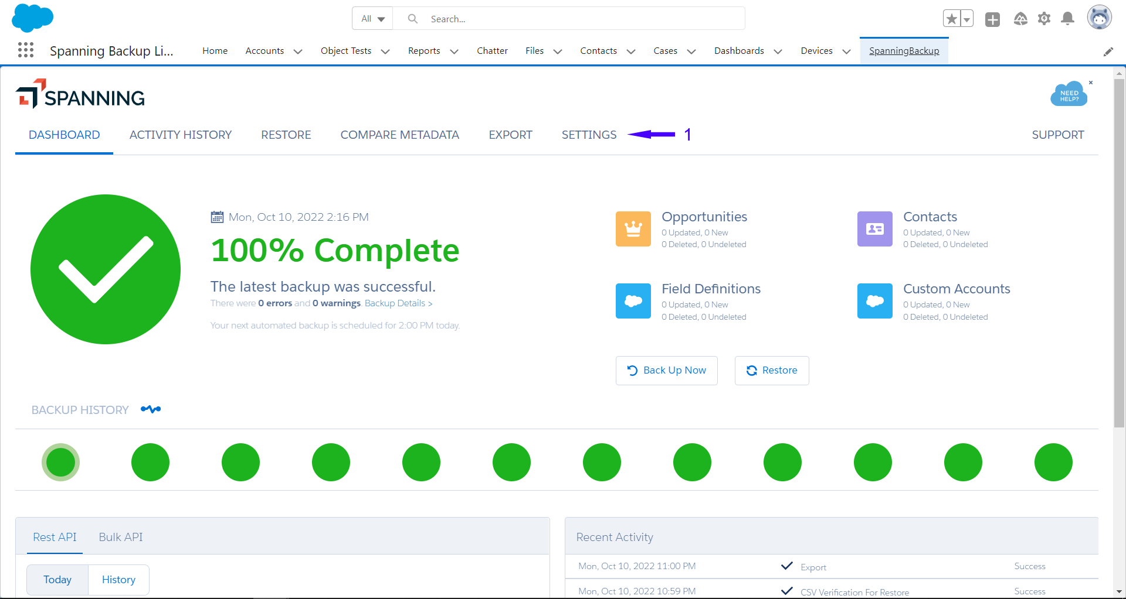Switch to the Compare Metadata tab

[x=400, y=135]
